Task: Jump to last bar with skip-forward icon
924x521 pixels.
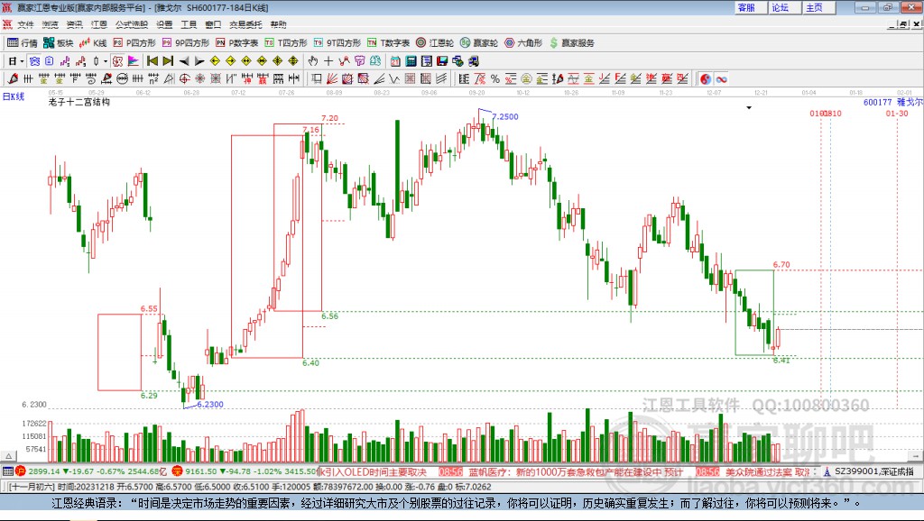Action: [x=168, y=61]
